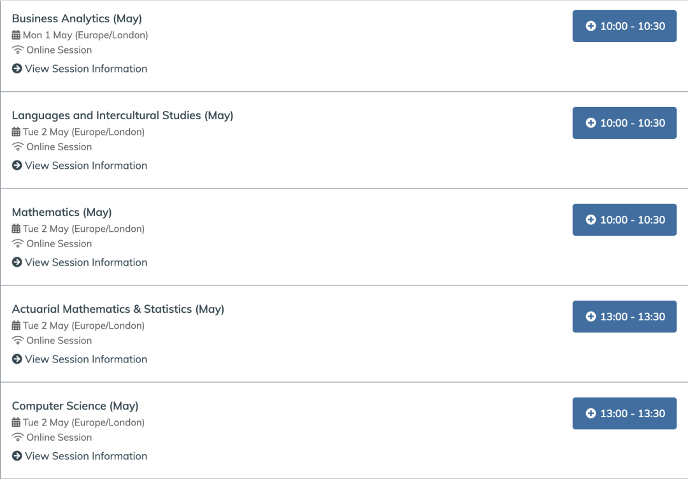Click arrow icon in Languages and Intercultural Studies row

pos(17,166)
